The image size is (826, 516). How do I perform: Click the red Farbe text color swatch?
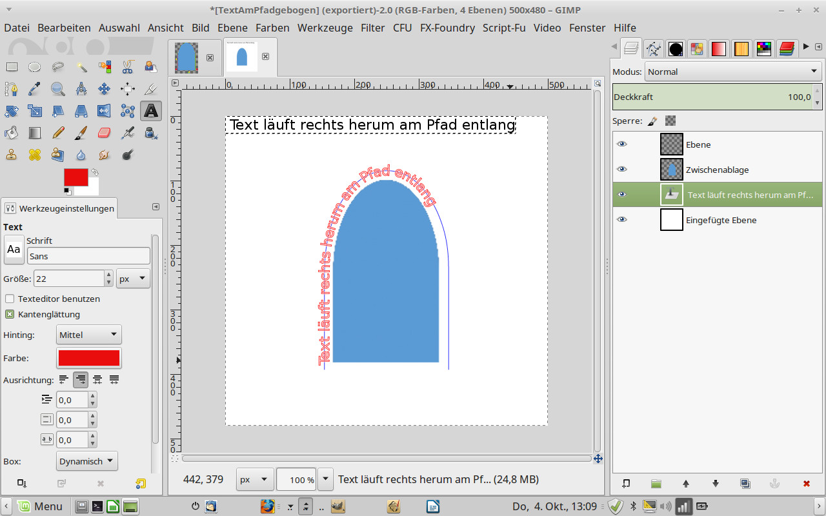[x=89, y=358]
